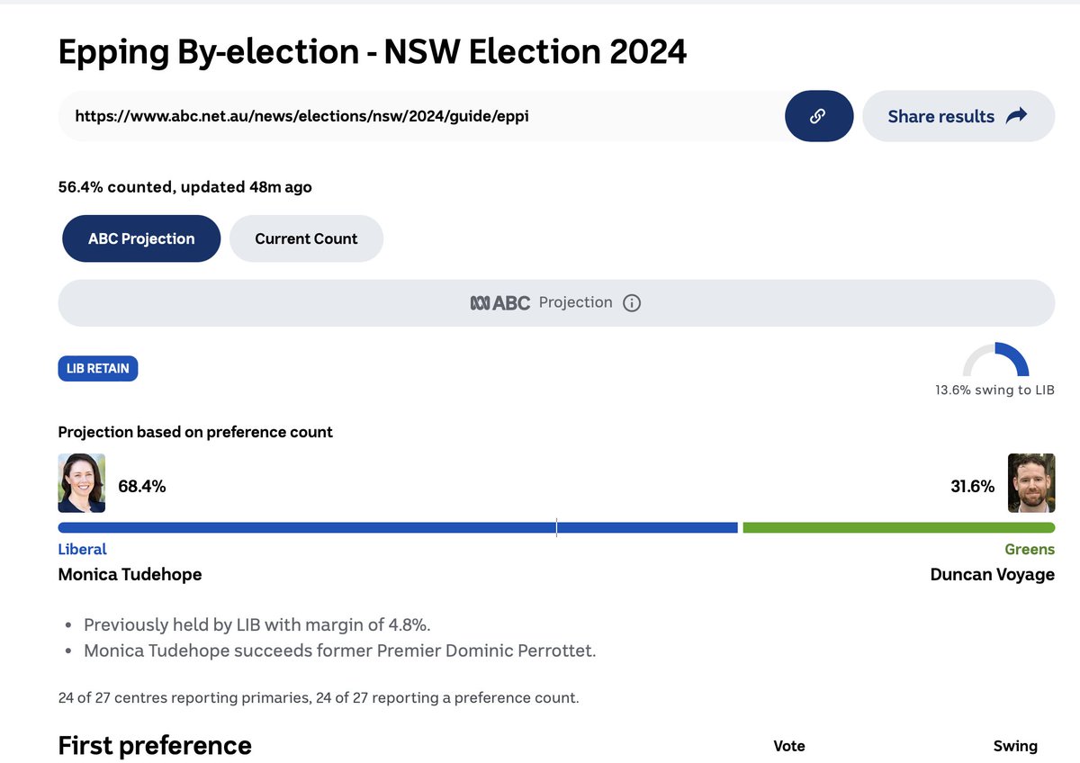Click the Greens party label

[x=1030, y=549]
